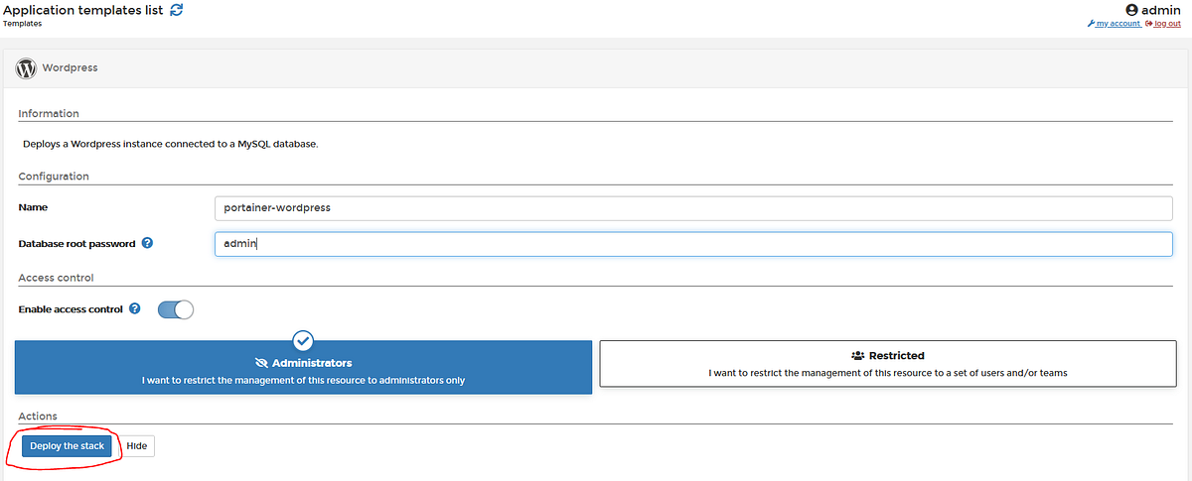Click the Application templates list heading

point(83,10)
